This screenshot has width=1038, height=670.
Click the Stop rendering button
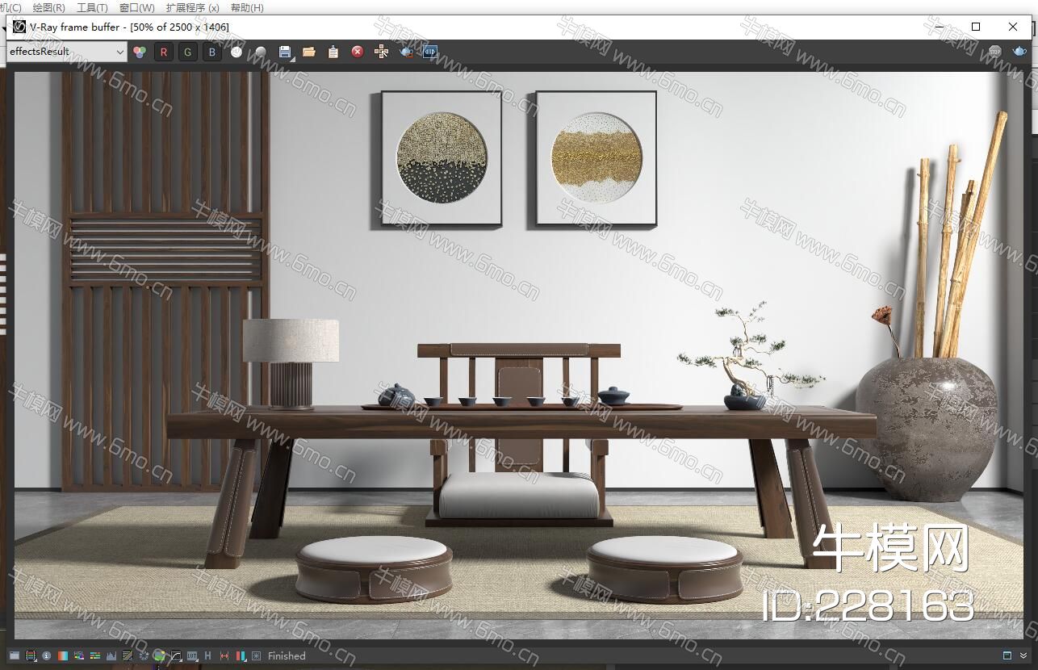[995, 52]
